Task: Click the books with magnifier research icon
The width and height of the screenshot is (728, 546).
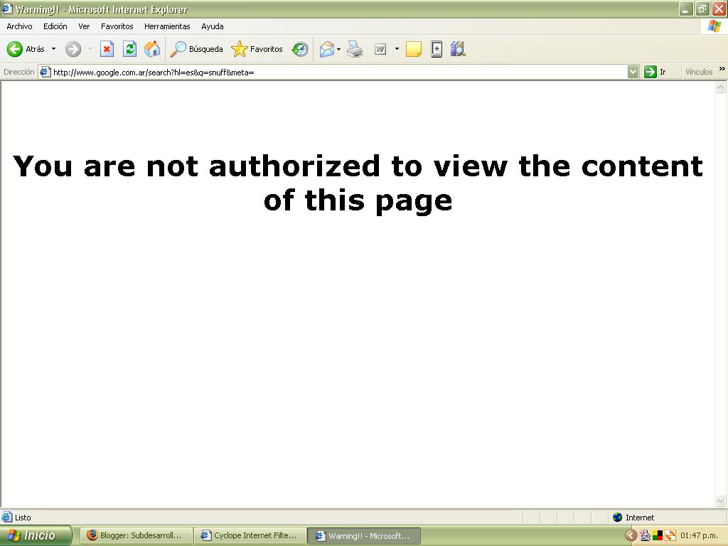Action: [458, 49]
